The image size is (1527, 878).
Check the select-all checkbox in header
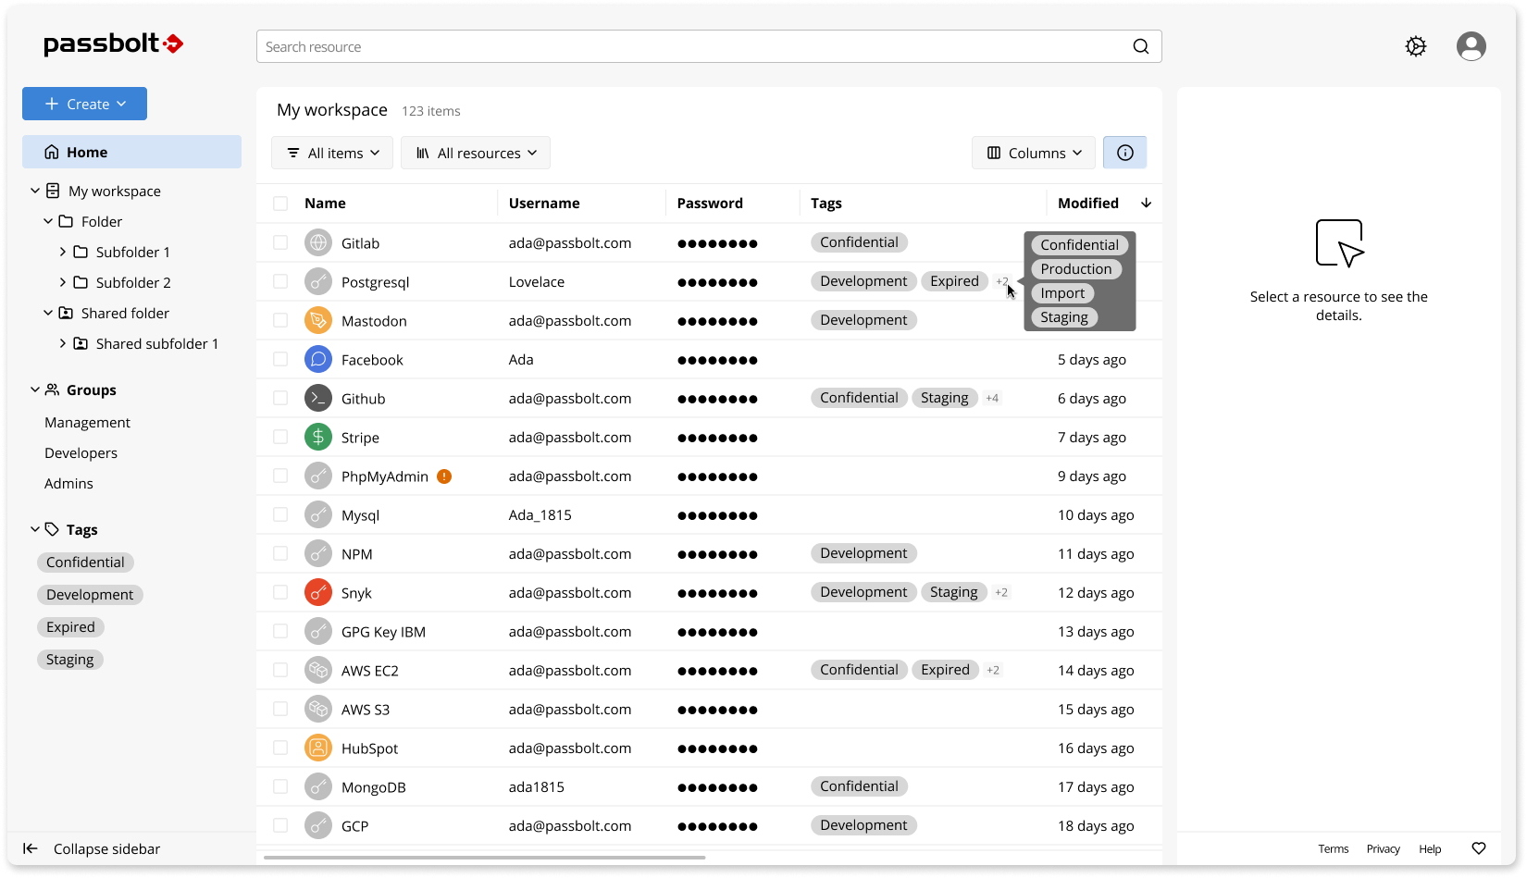click(x=280, y=204)
